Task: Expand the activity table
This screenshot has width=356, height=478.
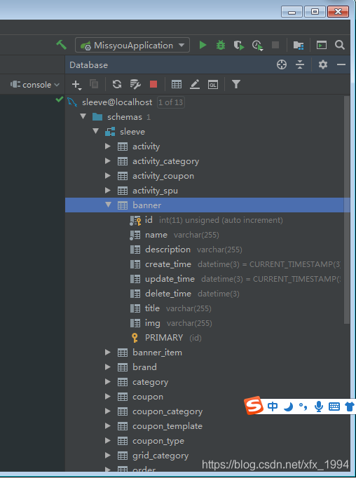Action: [108, 146]
